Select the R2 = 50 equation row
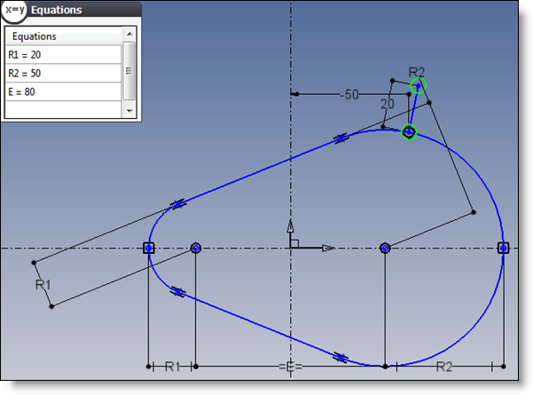 coord(62,74)
